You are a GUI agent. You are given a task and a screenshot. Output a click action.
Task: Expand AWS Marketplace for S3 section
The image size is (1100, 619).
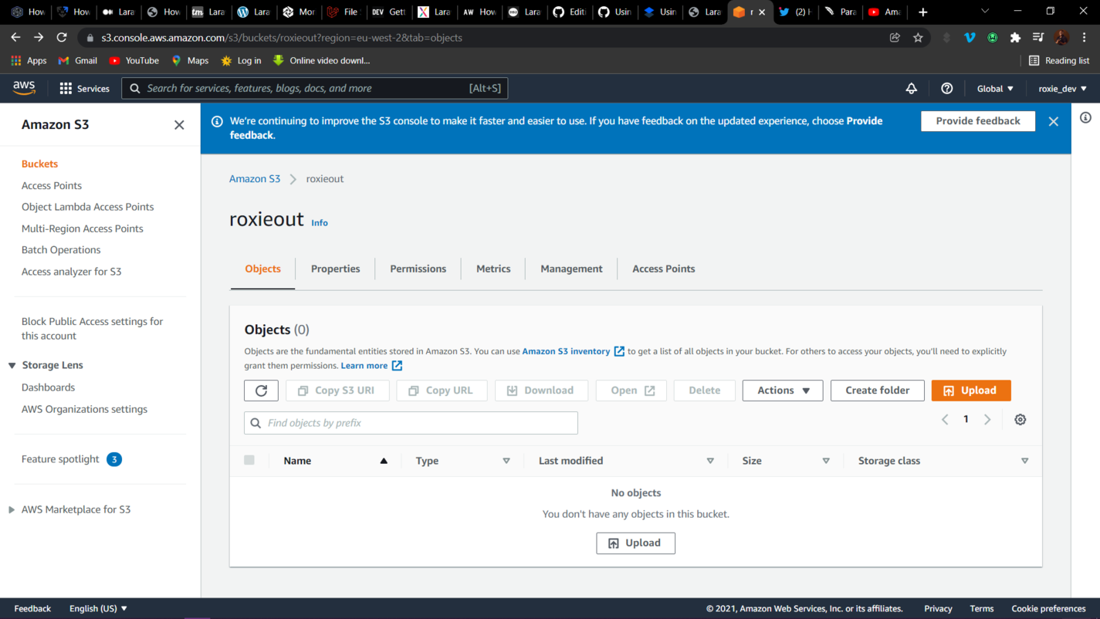12,509
